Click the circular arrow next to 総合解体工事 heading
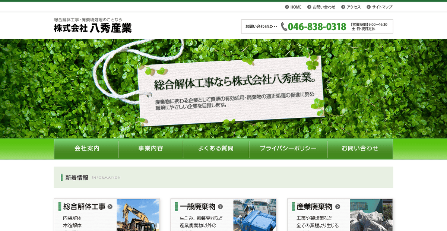The image size is (447, 231). (x=110, y=207)
